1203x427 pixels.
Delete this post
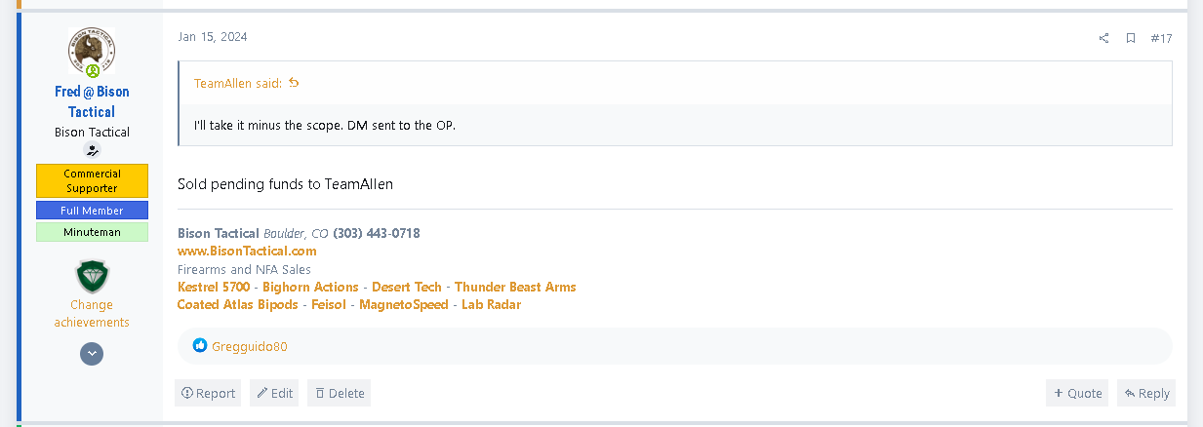click(x=339, y=393)
